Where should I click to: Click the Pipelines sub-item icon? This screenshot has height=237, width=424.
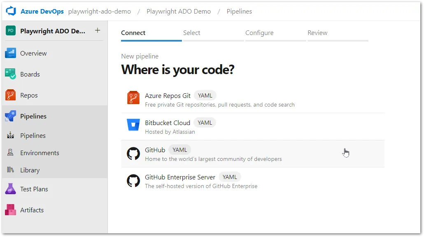[x=11, y=135]
